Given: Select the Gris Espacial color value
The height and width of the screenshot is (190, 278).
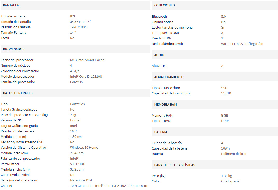Looking at the screenshot, I should [231, 181].
